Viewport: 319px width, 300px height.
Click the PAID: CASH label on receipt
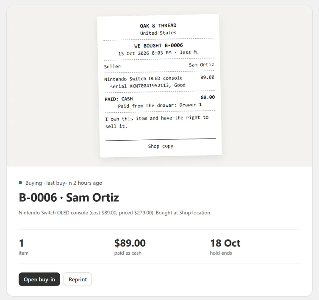[119, 99]
